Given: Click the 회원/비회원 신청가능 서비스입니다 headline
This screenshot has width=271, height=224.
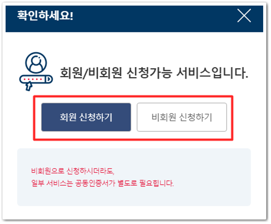Looking at the screenshot, I should click(x=154, y=73).
